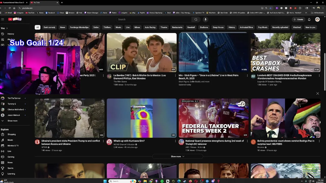Screen dimensions: 326x183
Task: Open options for the La Bamba video
Action: (x=175, y=75)
